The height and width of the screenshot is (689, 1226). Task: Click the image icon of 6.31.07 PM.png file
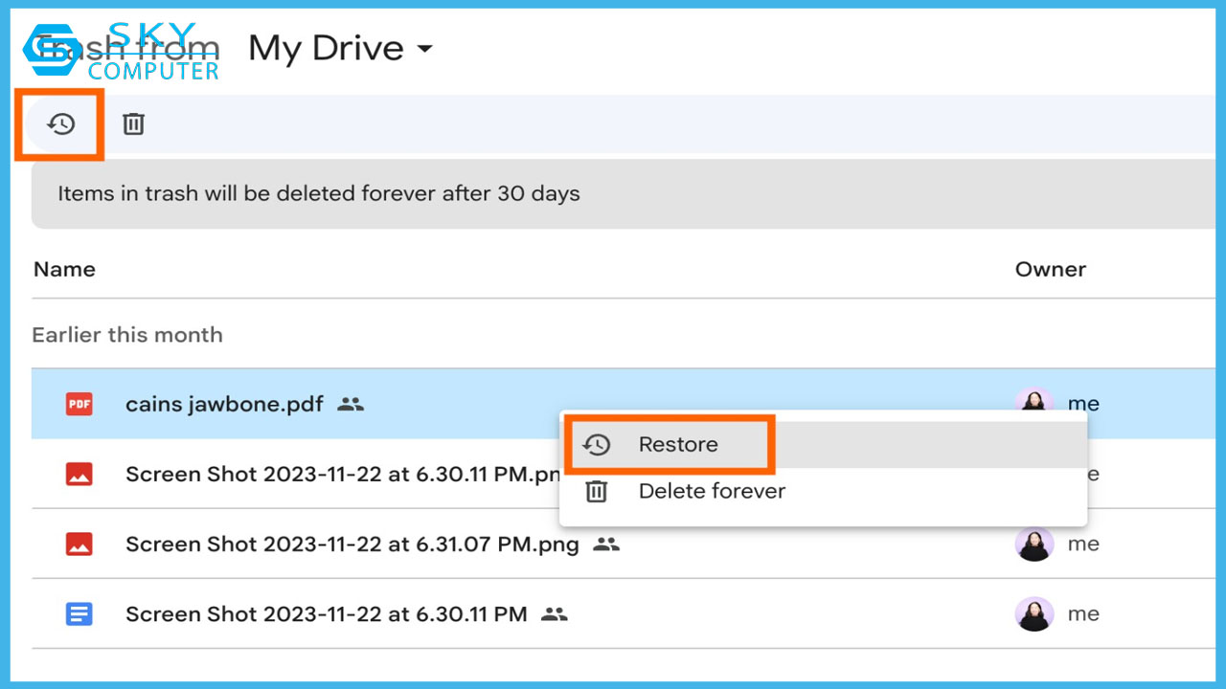(79, 545)
